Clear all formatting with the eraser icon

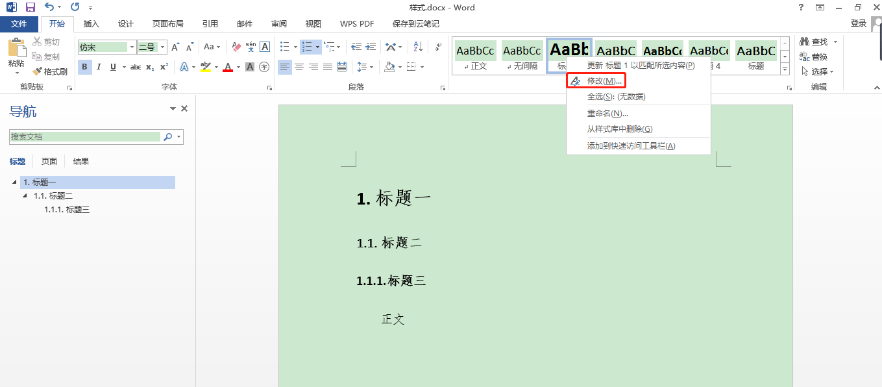coord(236,47)
